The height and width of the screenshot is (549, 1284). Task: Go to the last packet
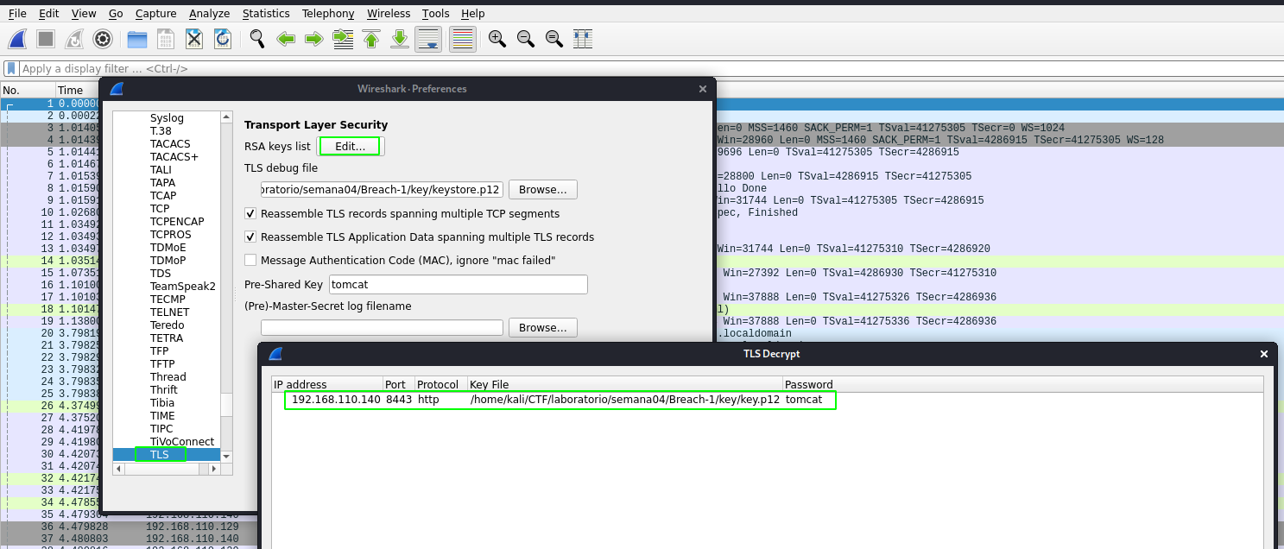pyautogui.click(x=400, y=39)
